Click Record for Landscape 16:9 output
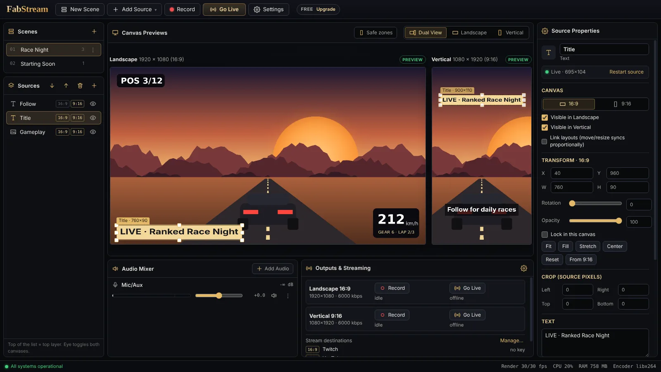 pyautogui.click(x=392, y=288)
